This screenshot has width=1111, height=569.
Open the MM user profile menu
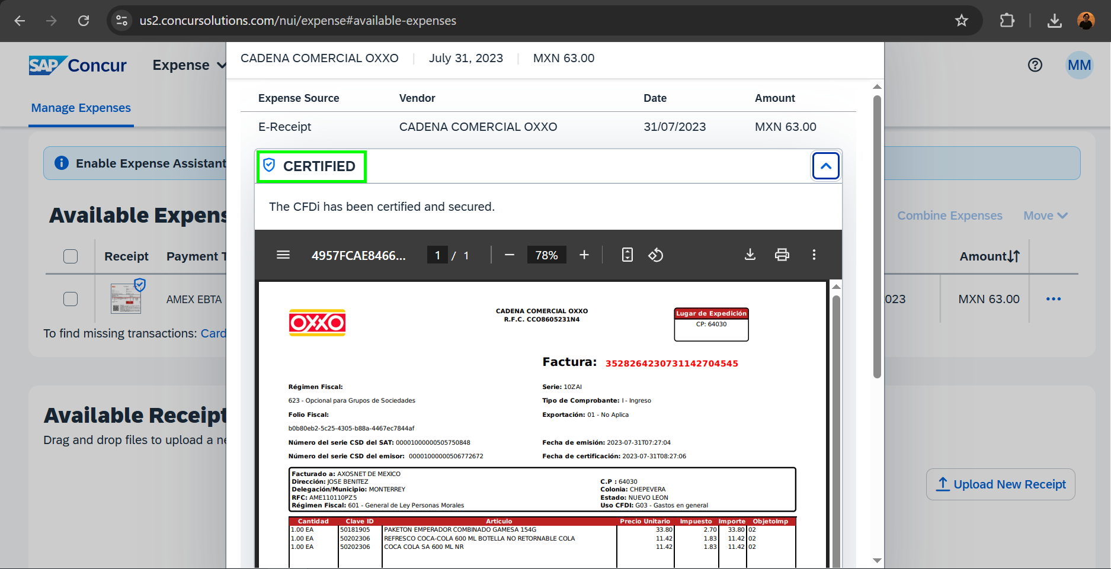click(x=1079, y=65)
